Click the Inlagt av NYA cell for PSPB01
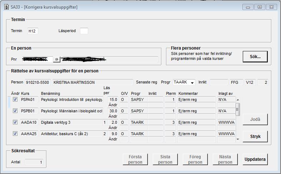 pos(226,111)
